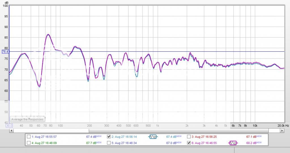Click the right arrow of the horizontal scrollbar

282,130
